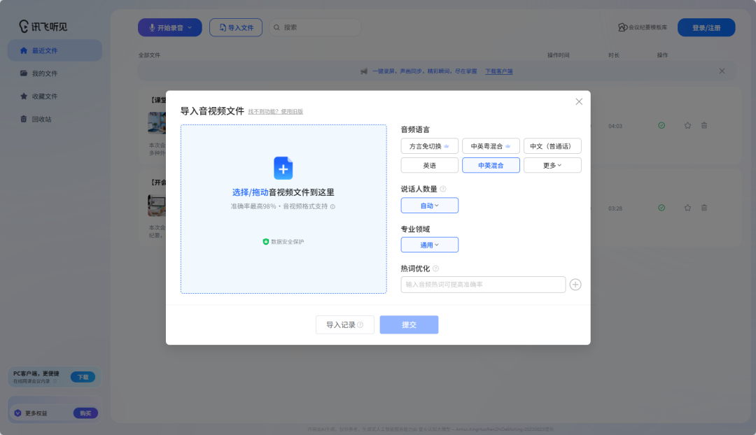This screenshot has height=435, width=756.
Task: Select 中英粤混合 language option
Action: [x=491, y=145]
